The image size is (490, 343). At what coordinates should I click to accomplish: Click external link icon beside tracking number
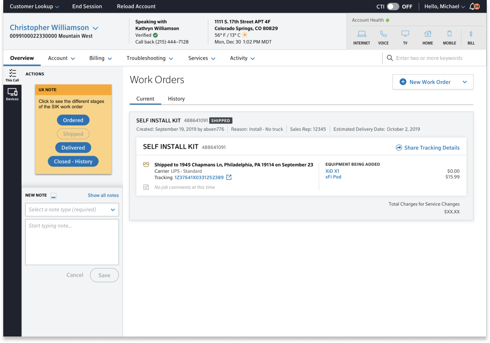click(x=229, y=178)
